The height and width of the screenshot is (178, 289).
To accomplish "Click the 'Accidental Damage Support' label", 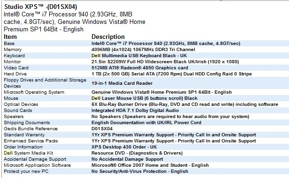I will [35, 159].
